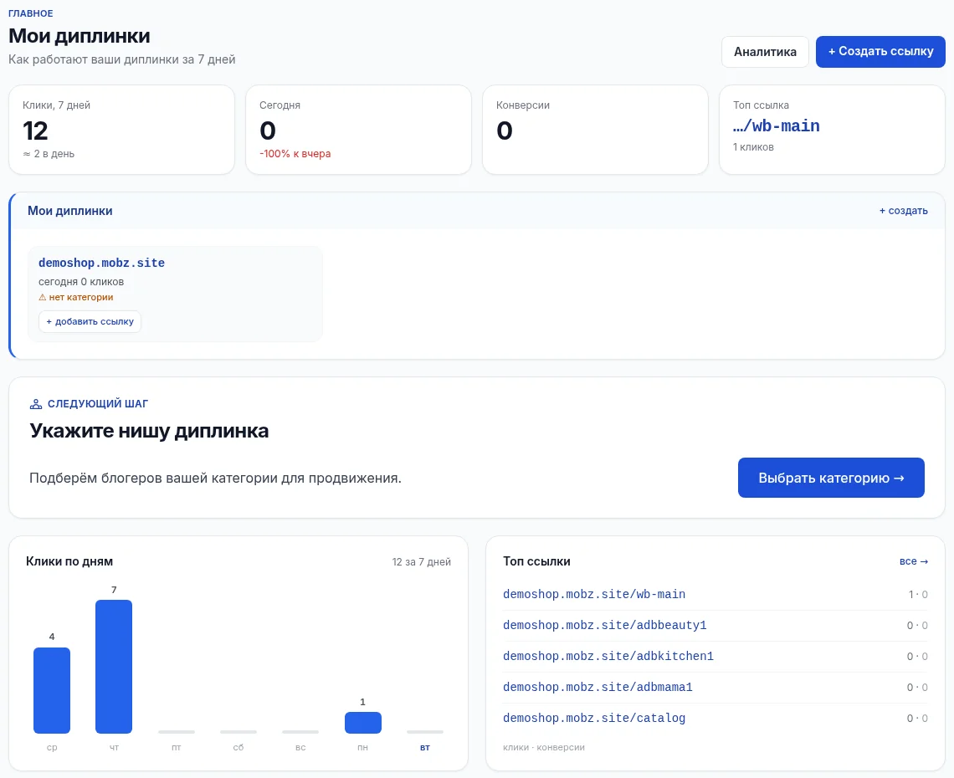Open the Аналитика page
Viewport: 954px width, 778px height.
[x=765, y=52]
